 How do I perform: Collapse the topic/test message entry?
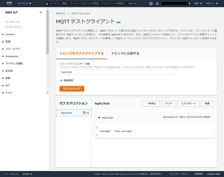(x=99, y=118)
